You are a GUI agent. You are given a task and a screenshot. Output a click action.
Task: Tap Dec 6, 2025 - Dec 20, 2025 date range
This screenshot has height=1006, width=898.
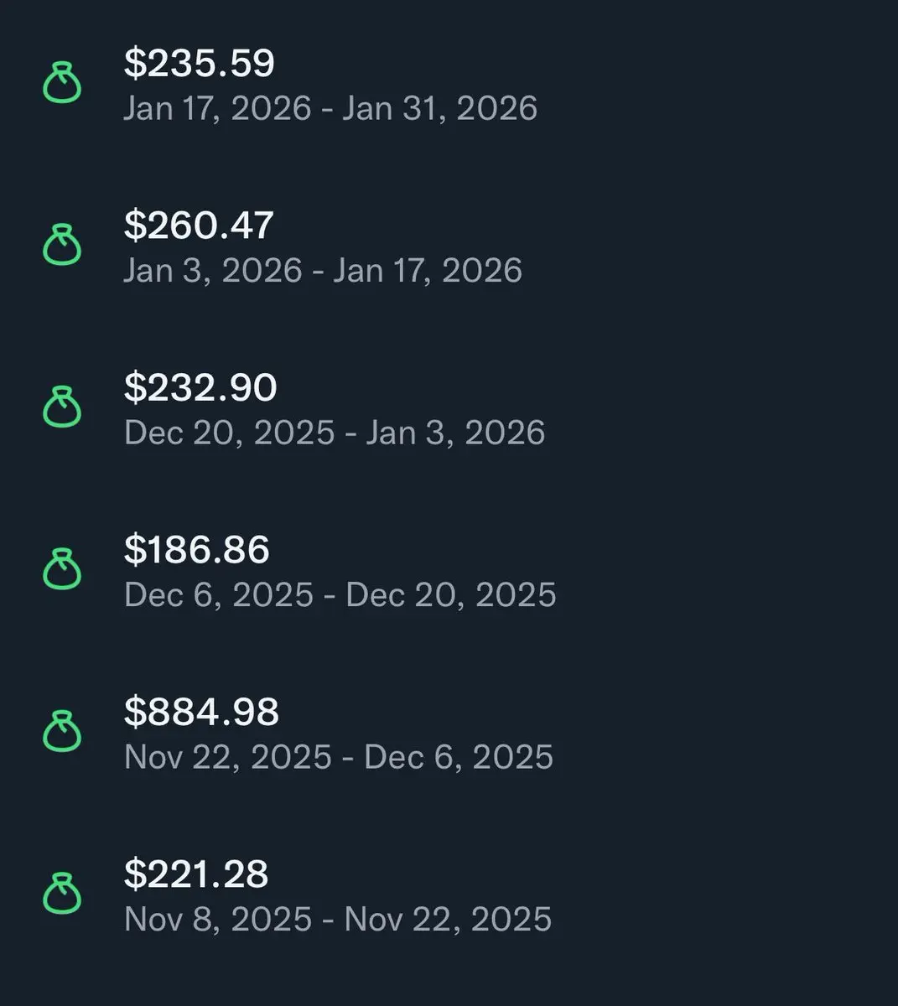[340, 594]
